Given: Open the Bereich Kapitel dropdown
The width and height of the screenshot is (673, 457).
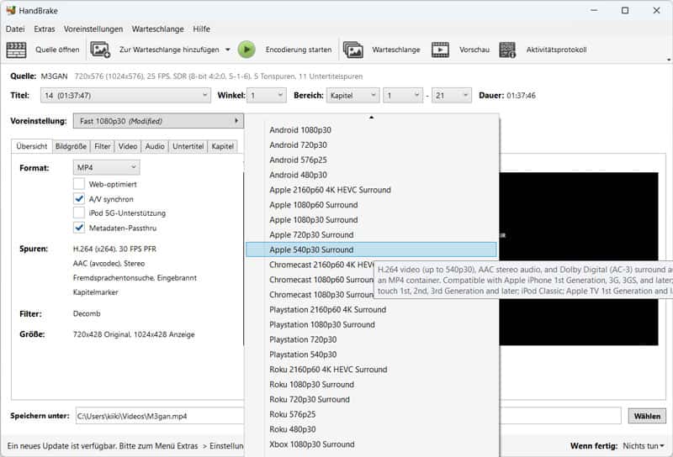Looking at the screenshot, I should tap(352, 95).
